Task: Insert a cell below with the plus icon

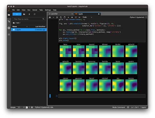Action: [53, 17]
